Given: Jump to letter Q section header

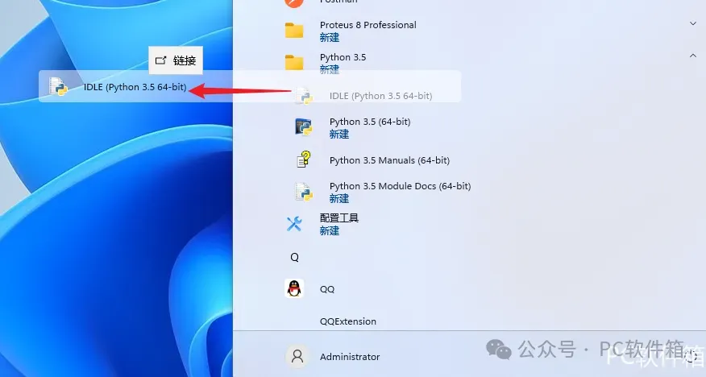Looking at the screenshot, I should tap(294, 257).
